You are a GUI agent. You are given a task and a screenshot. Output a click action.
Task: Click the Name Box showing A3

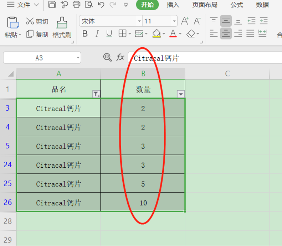[x=42, y=58]
